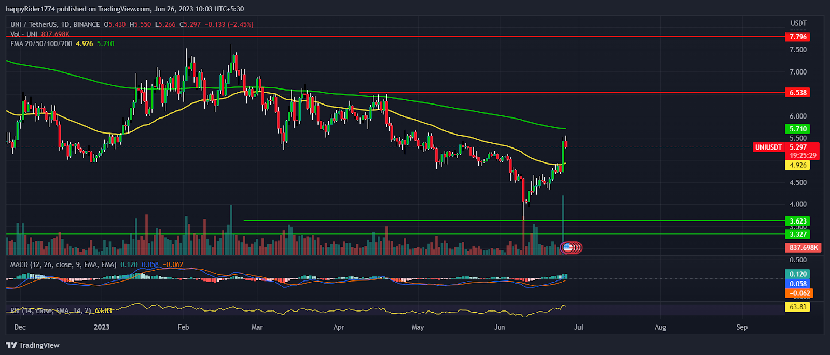
Task: Click the orange signal label -0.062
Action: coord(799,293)
